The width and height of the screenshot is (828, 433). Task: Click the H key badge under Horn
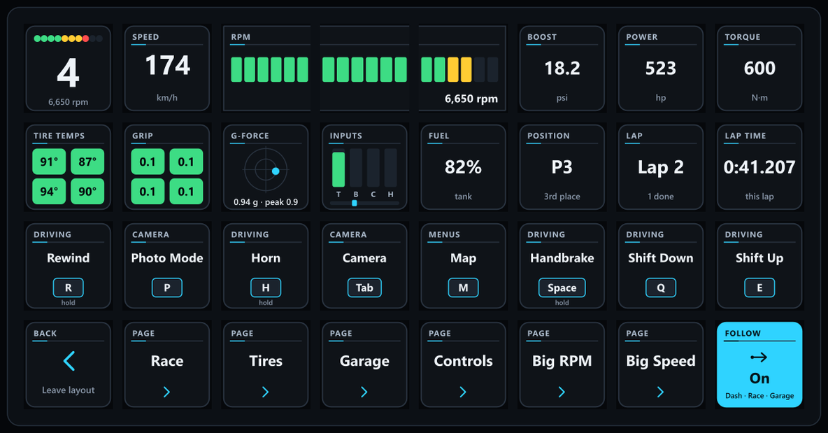coord(266,288)
